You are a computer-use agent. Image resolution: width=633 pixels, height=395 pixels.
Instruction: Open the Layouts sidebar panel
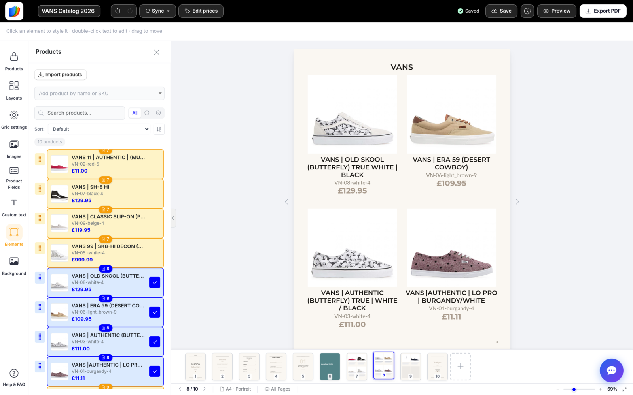(14, 90)
